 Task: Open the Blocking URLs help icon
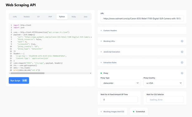tap(182, 41)
